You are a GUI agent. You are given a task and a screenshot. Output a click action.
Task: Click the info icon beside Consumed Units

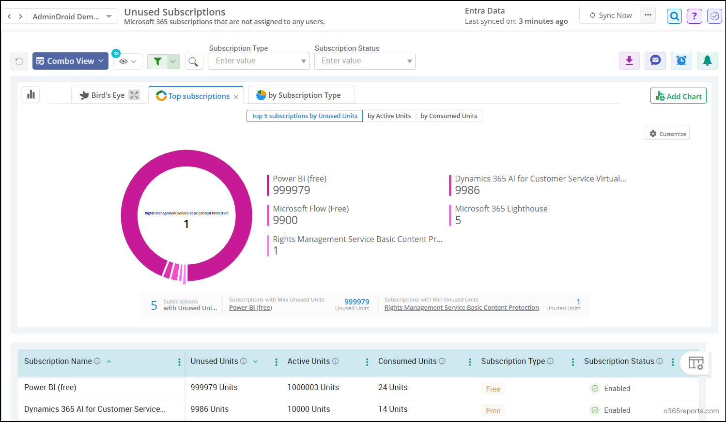[x=442, y=361]
